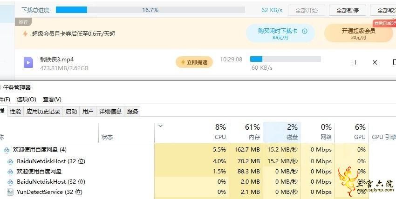This screenshot has width=396, height=199.
Task: Switch to the 启动 tab
Action: (71, 111)
